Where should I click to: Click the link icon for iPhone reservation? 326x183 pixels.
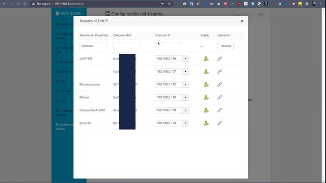tap(220, 97)
